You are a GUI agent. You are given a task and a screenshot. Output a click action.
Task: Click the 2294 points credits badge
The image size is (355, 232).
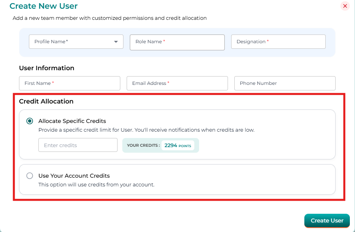[178, 146]
